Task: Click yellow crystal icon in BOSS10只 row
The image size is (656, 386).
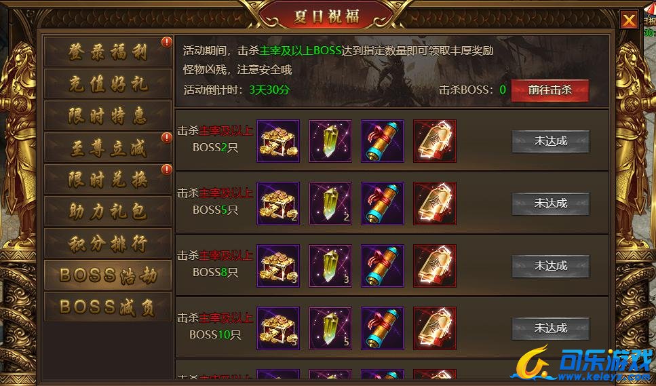Action: pos(330,328)
